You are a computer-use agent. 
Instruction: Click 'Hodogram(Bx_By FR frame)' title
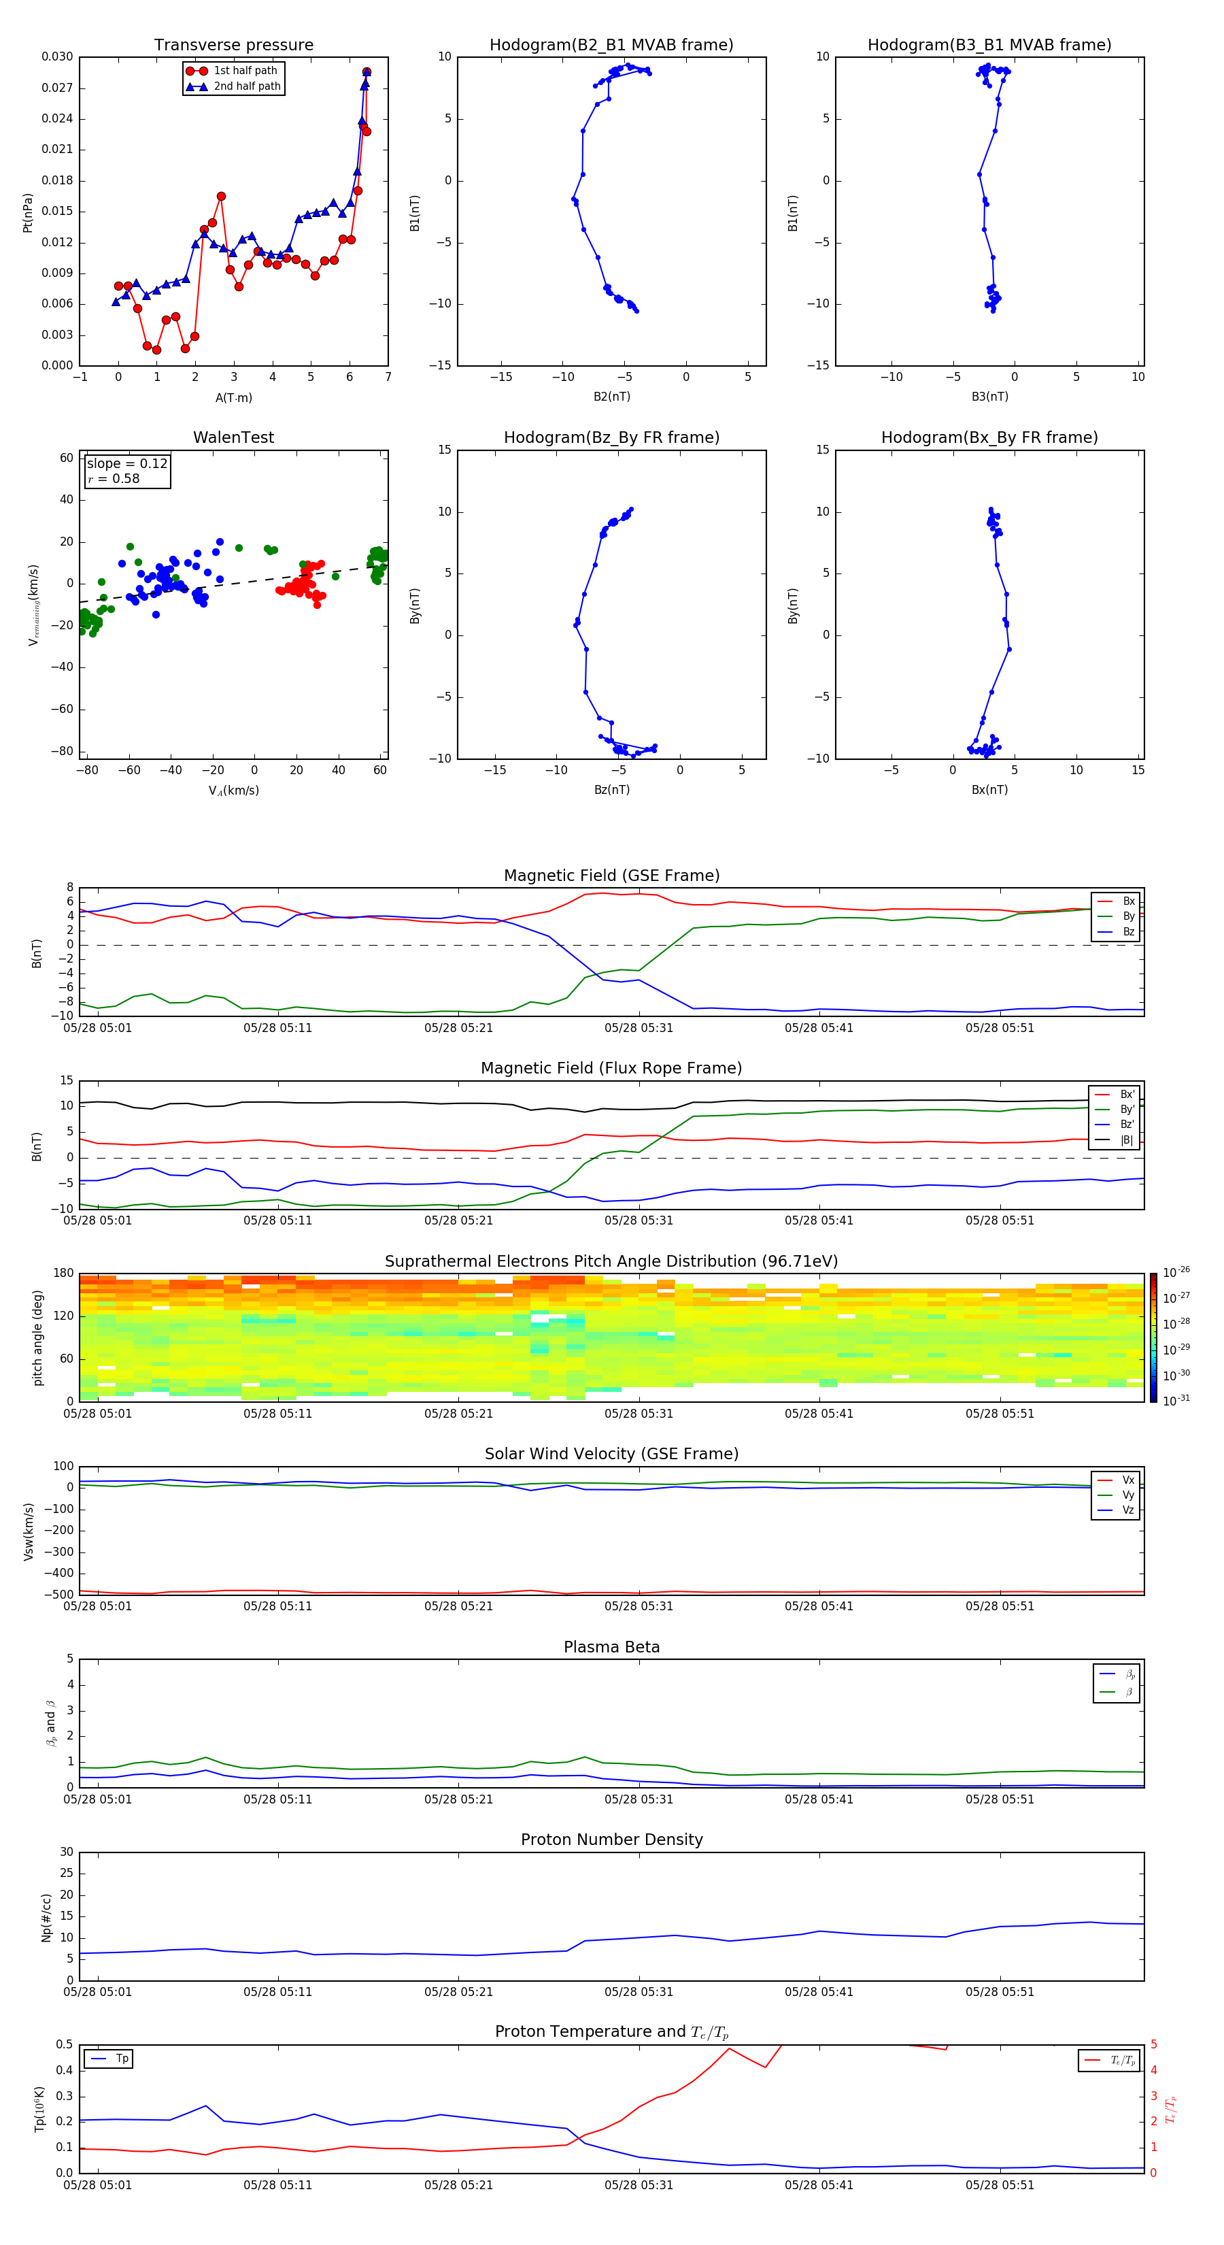pyautogui.click(x=989, y=437)
